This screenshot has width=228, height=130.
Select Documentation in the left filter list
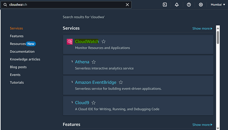(22, 51)
